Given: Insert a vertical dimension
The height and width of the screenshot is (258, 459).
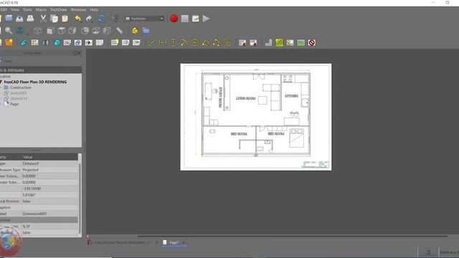Looking at the screenshot, I should (174, 43).
